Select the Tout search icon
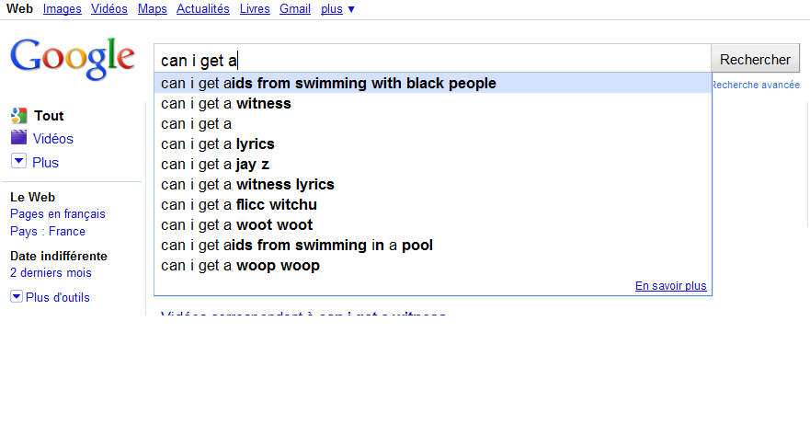The height and width of the screenshot is (447, 810). click(18, 116)
